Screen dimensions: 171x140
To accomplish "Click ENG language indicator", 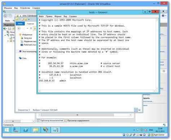I will (x=151, y=130).
